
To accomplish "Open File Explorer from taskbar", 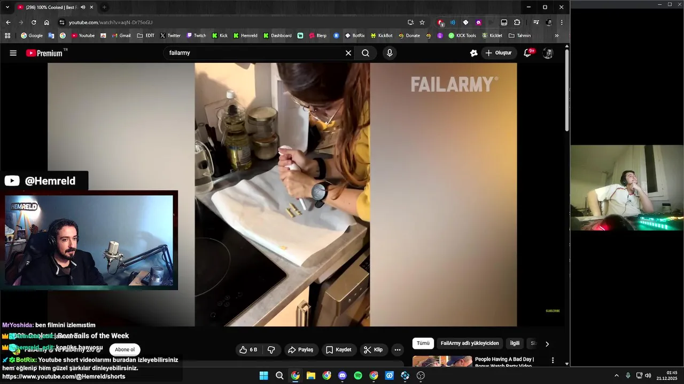I will point(310,375).
